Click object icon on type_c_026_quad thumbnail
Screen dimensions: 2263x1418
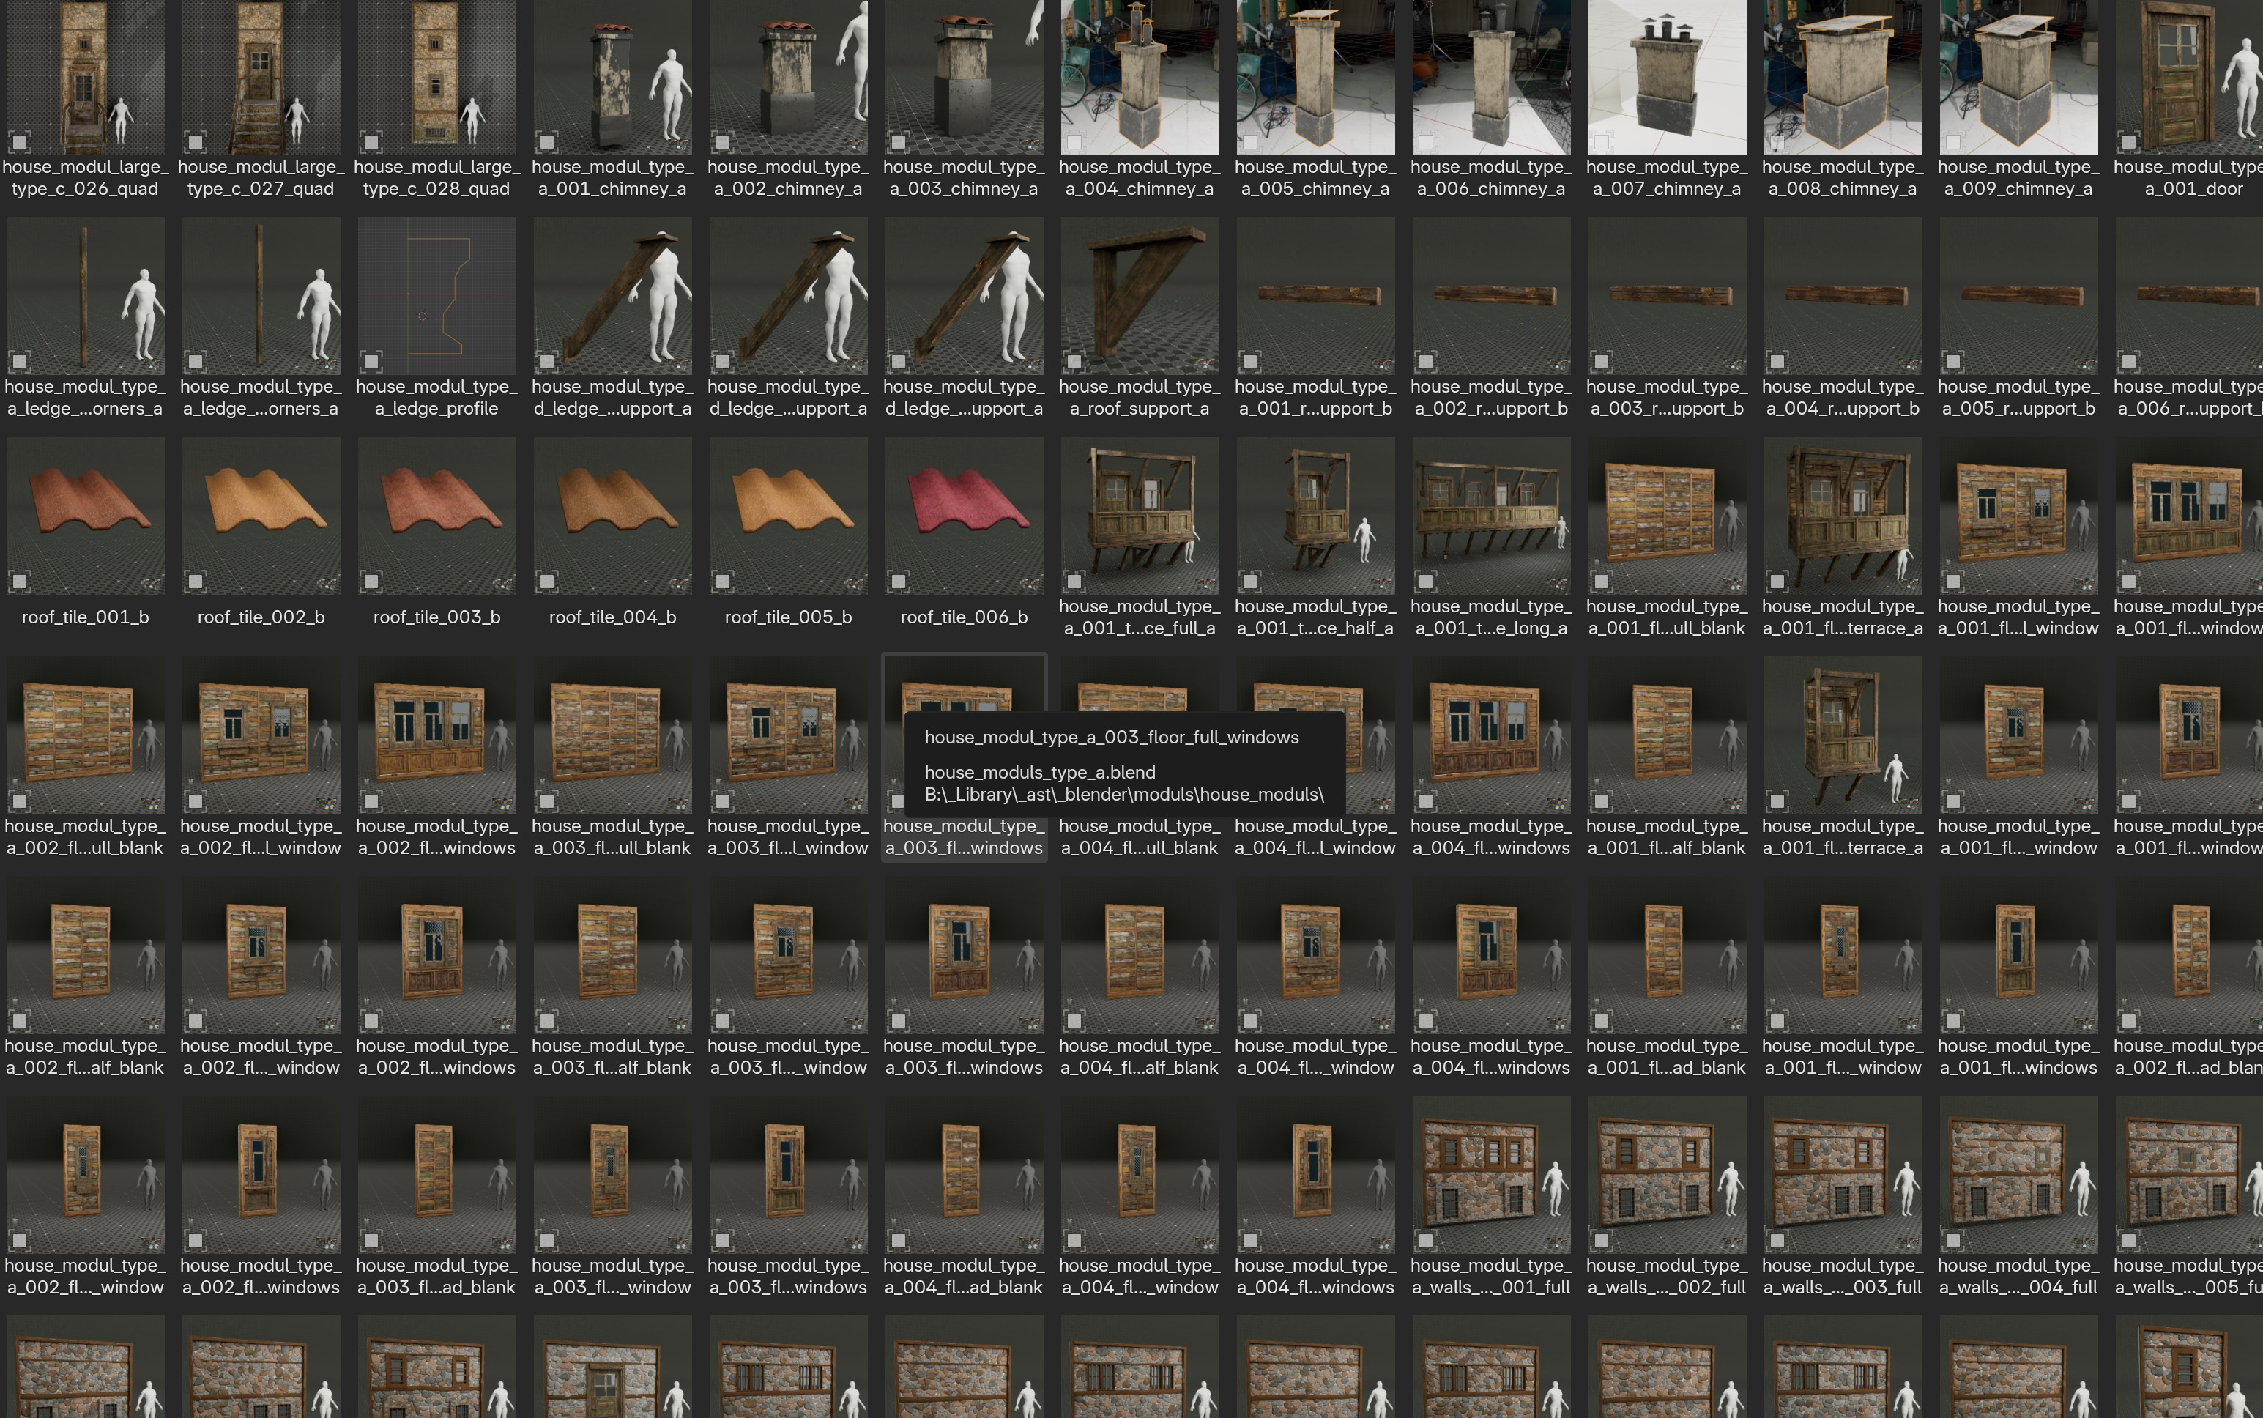(x=20, y=143)
